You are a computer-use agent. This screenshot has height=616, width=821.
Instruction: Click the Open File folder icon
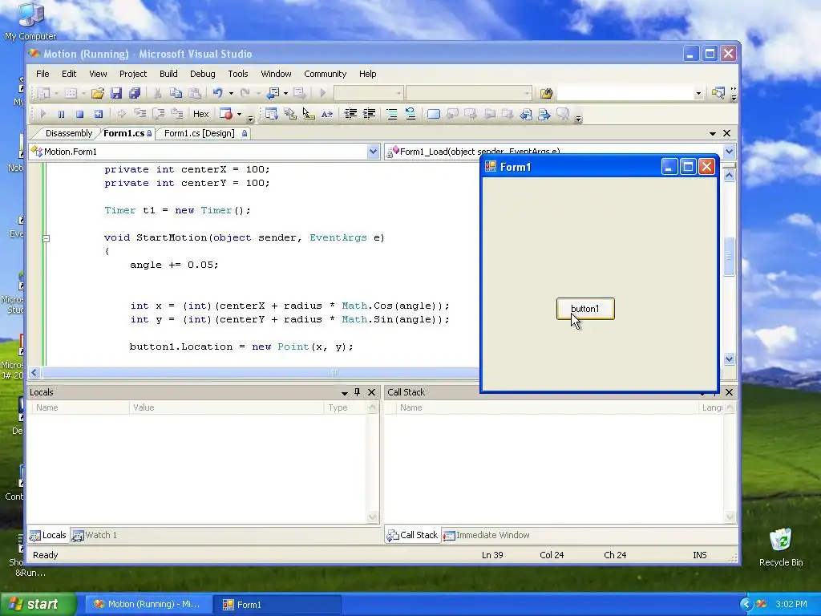[x=97, y=93]
